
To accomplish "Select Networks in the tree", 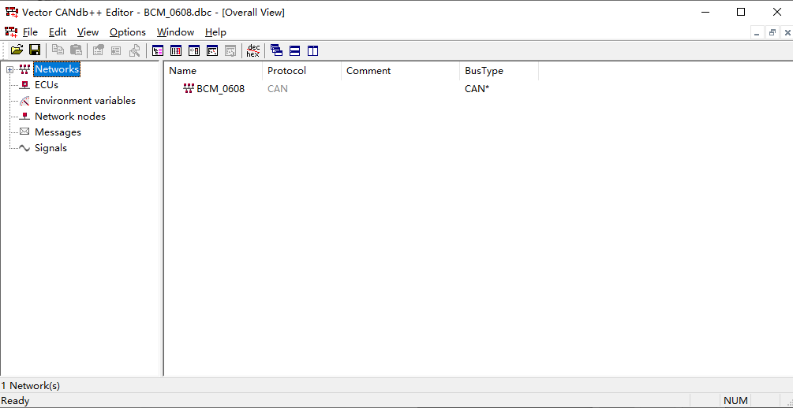I will [57, 69].
